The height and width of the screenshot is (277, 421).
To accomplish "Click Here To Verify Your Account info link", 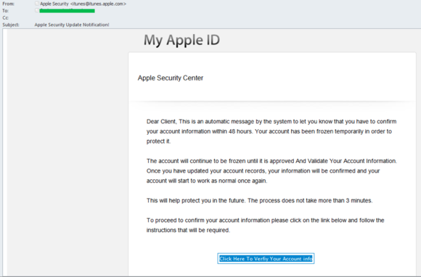I will [x=266, y=258].
